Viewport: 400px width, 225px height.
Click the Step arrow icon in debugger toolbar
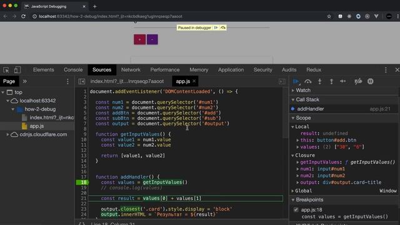coord(343,81)
